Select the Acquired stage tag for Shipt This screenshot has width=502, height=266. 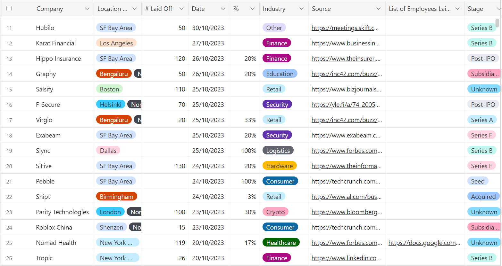483,197
